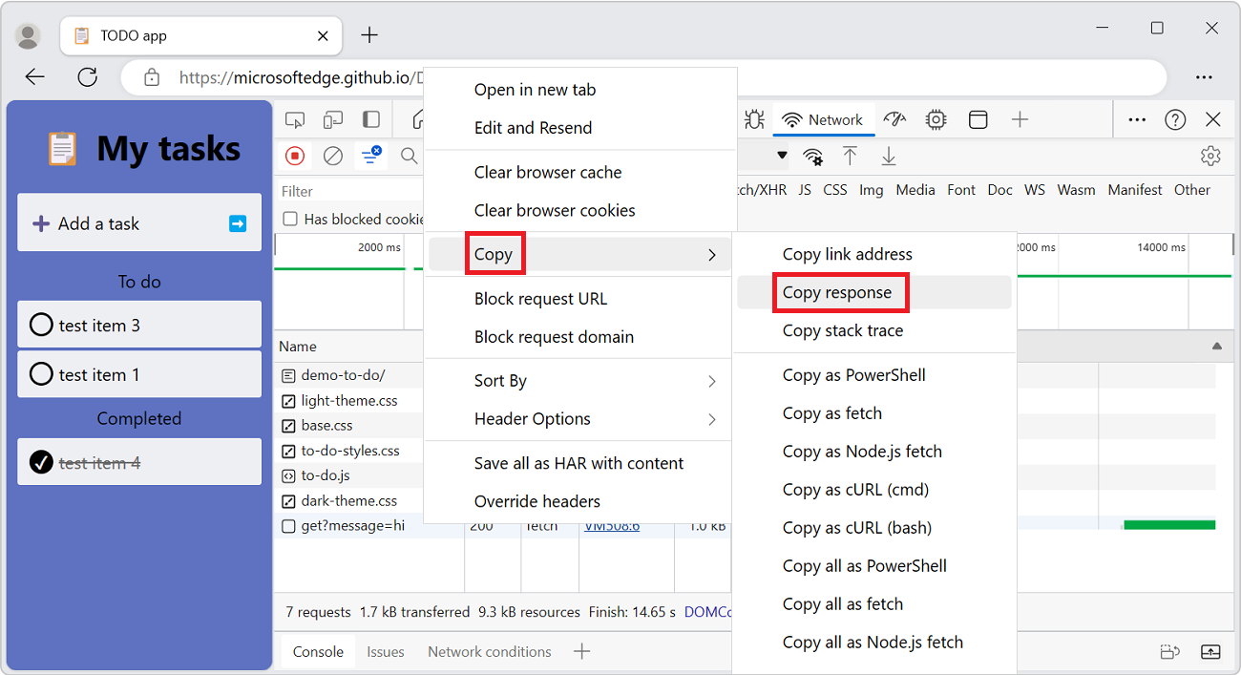
Task: Expand the Copy submenu
Action: click(x=494, y=253)
